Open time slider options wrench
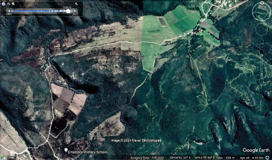Screen dimensions: 272x160 (x=76, y=4)
